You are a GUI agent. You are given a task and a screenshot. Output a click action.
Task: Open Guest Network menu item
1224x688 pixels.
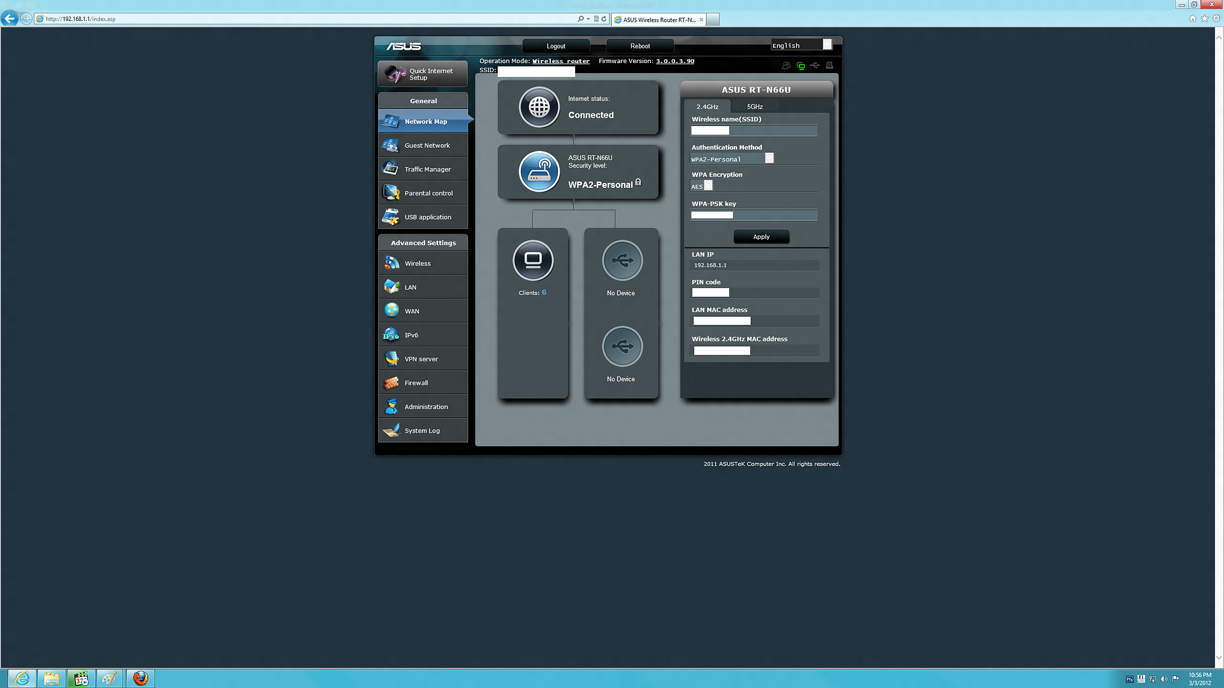(x=426, y=145)
